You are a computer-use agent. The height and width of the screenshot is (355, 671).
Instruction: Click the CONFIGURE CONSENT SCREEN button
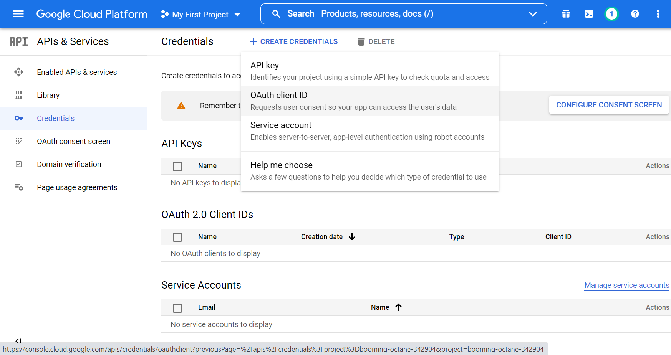pos(609,105)
